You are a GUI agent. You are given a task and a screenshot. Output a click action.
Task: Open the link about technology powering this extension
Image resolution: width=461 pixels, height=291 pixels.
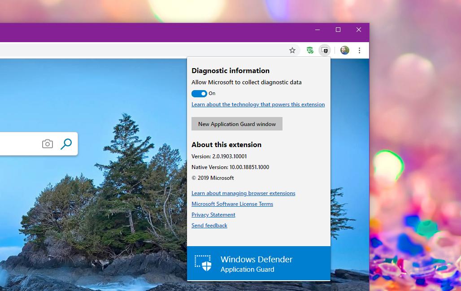(x=258, y=104)
